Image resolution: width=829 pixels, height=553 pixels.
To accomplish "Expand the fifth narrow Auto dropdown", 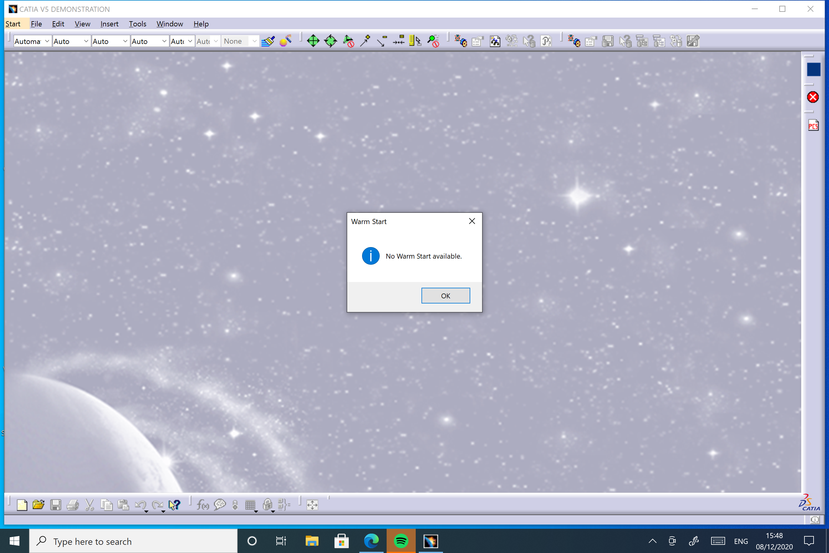I will coord(190,41).
